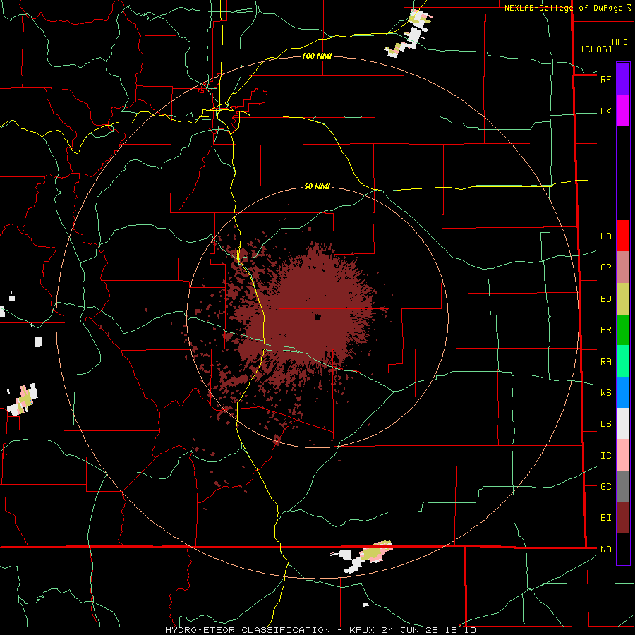Image resolution: width=635 pixels, height=635 pixels.
Task: Select the 'GR' legend label
Action: pos(605,267)
